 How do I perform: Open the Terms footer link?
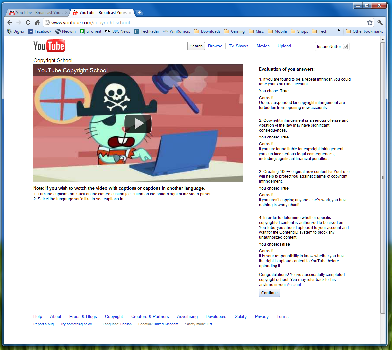coord(282,317)
